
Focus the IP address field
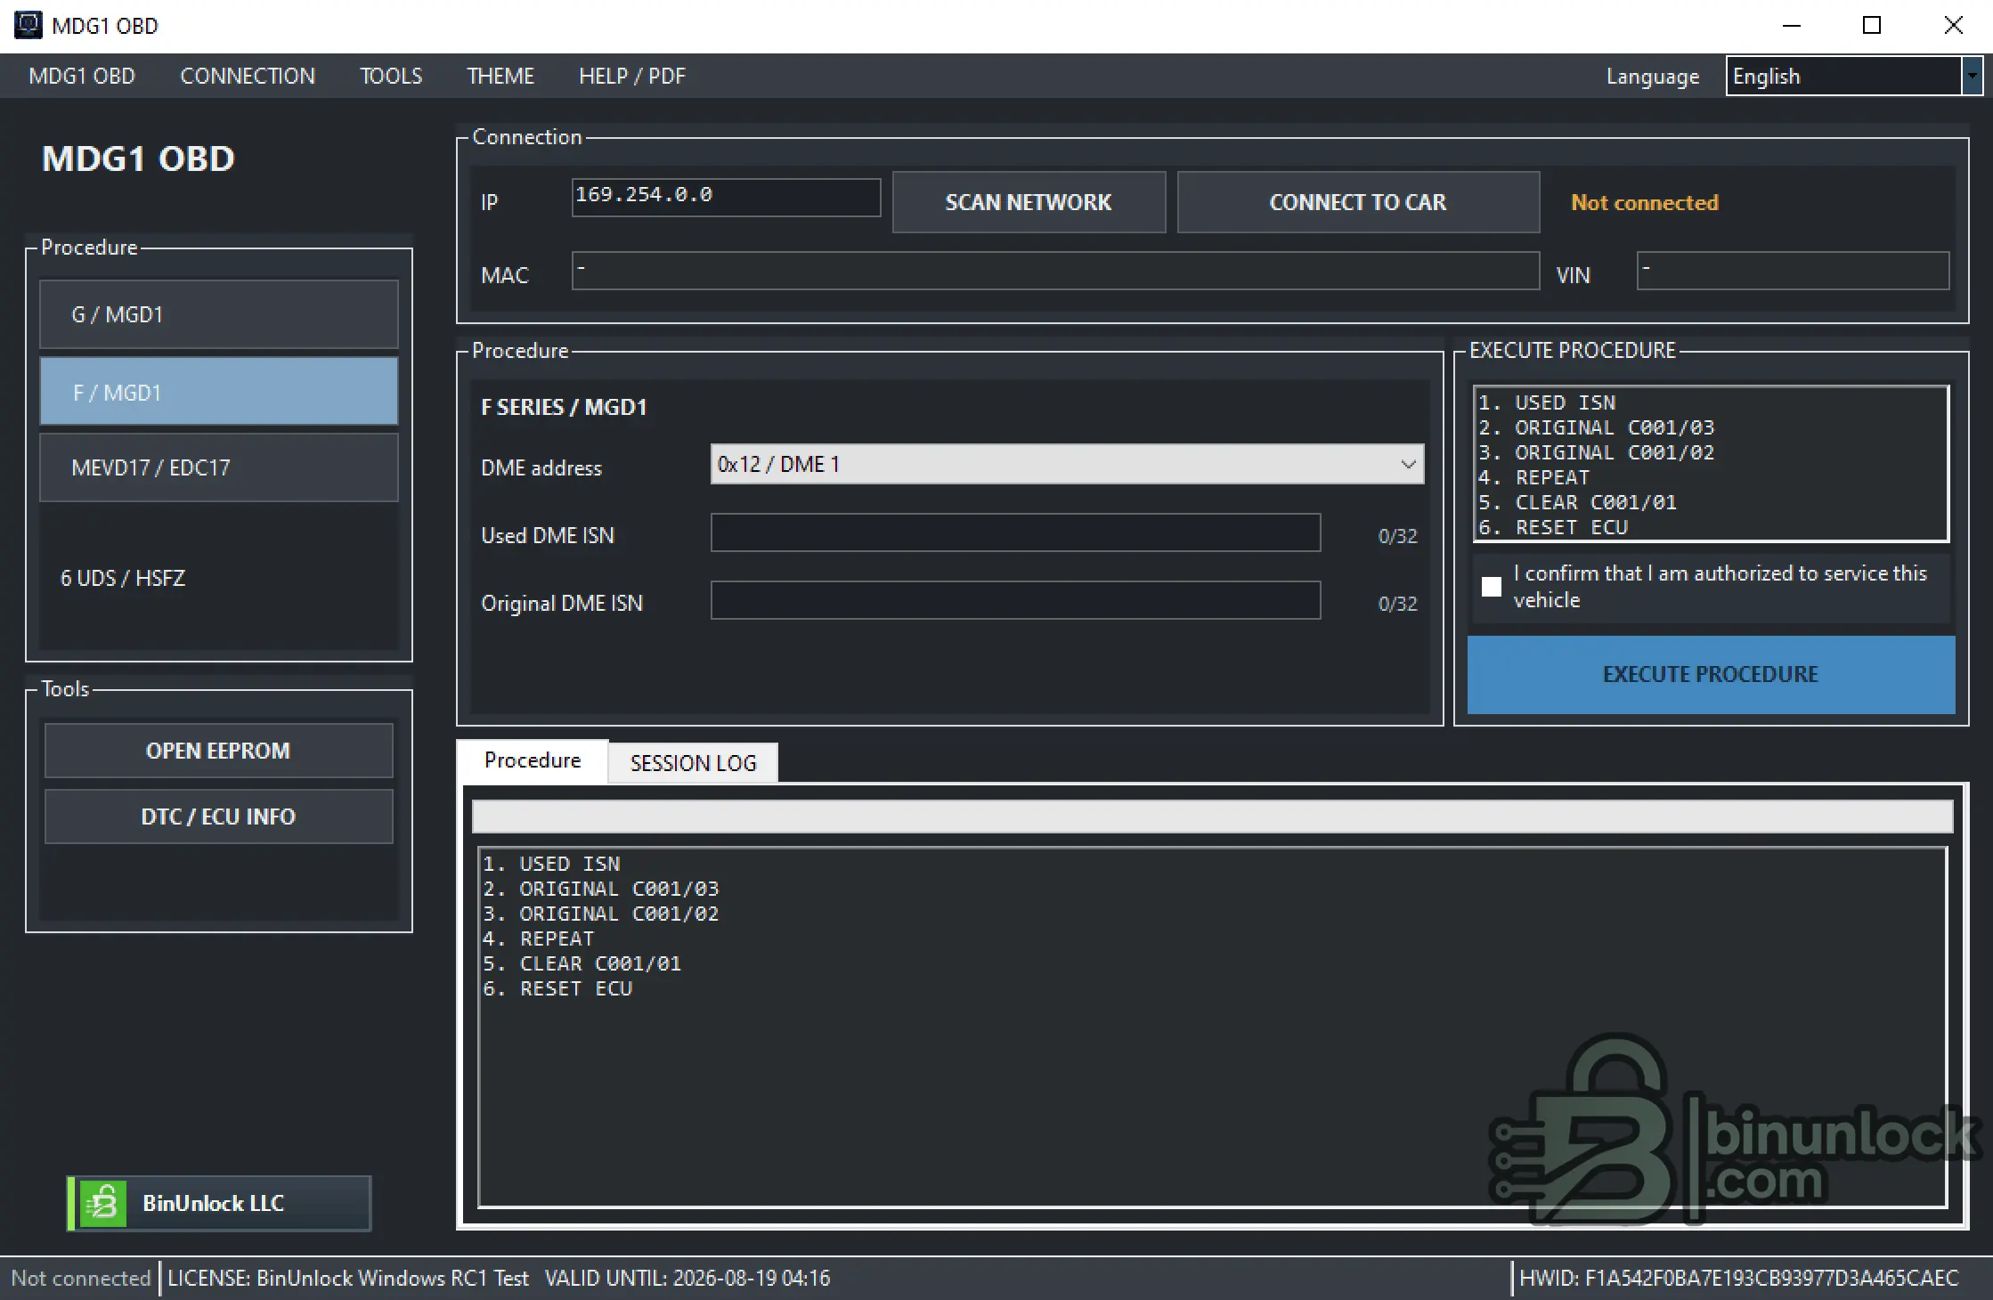tap(726, 197)
